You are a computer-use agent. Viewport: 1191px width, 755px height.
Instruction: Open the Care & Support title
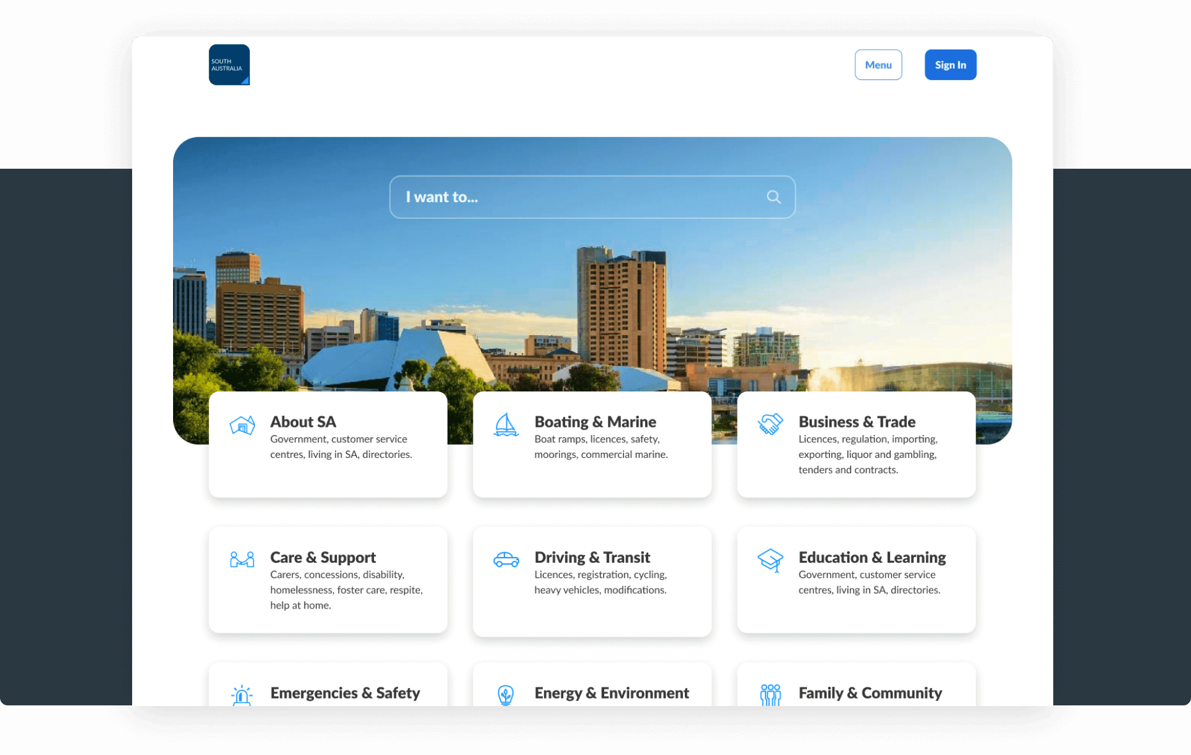point(323,557)
